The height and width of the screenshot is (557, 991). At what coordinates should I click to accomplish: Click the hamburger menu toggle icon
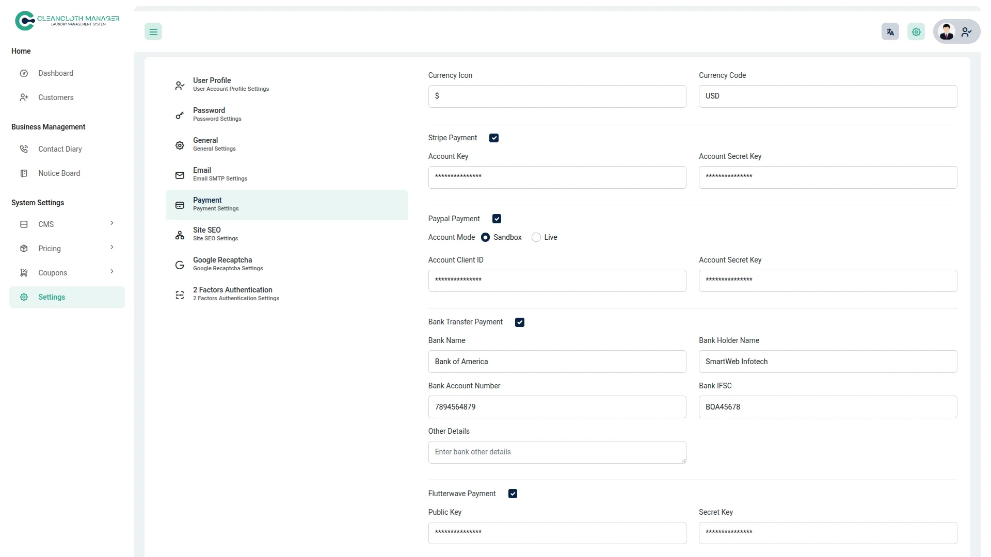coord(153,32)
